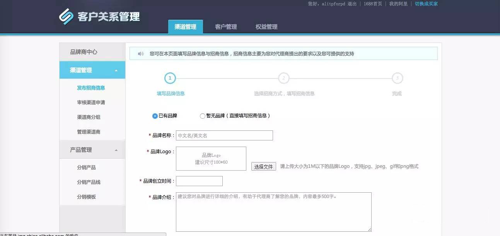The height and width of the screenshot is (236, 500).
Task: Switch to the 权益管理 top tab
Action: point(266,27)
